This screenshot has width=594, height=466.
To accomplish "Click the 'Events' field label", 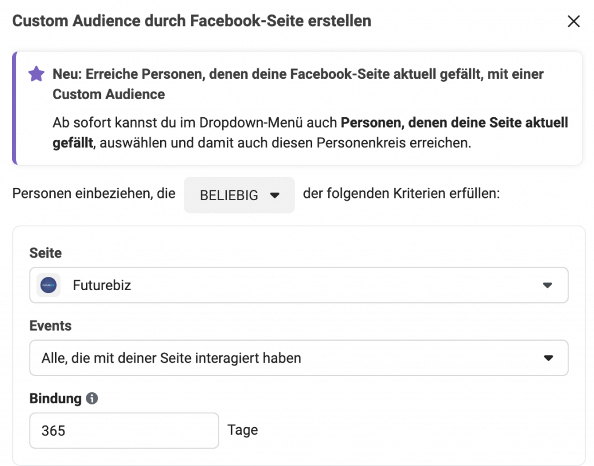I will click(x=50, y=326).
